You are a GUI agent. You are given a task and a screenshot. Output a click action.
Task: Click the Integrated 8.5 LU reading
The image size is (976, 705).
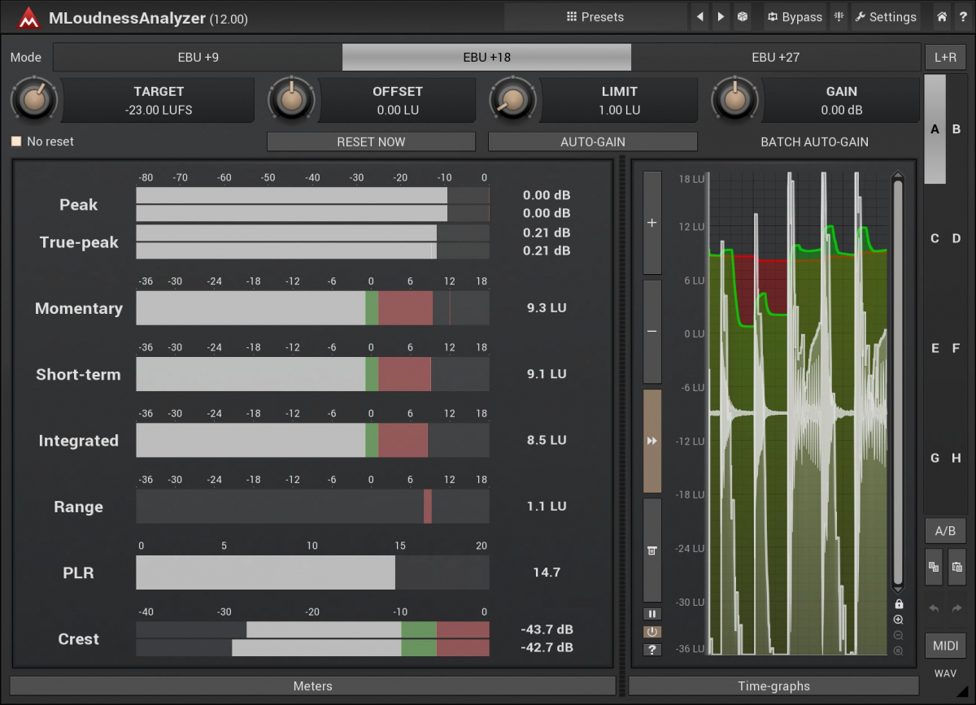tap(547, 440)
